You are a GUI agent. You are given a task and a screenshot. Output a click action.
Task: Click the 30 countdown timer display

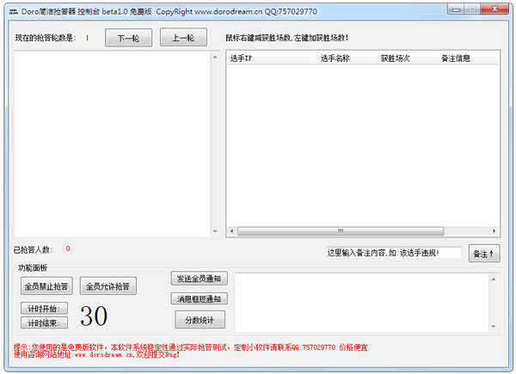tap(94, 316)
